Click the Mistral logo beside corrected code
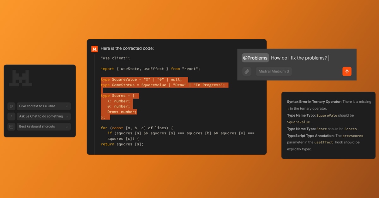 (94, 49)
